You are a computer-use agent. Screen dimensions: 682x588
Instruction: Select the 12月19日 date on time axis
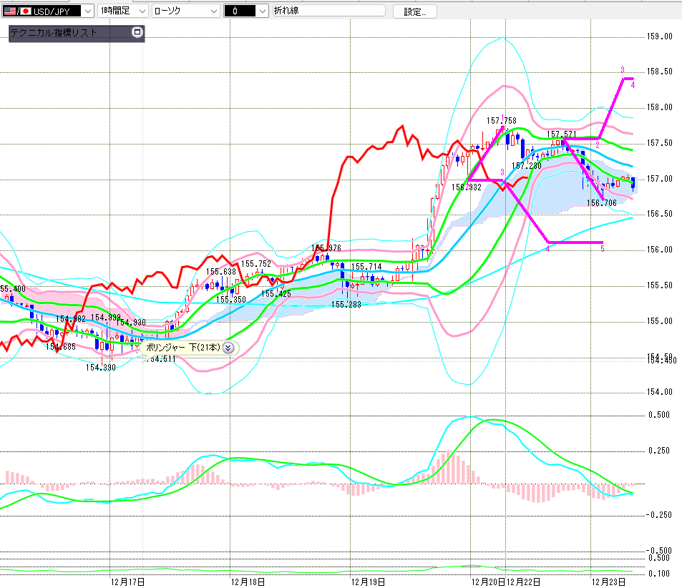369,581
